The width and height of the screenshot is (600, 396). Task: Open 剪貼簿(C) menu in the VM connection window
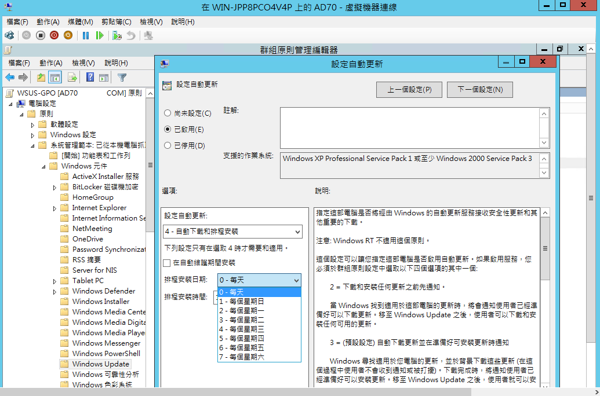click(117, 22)
